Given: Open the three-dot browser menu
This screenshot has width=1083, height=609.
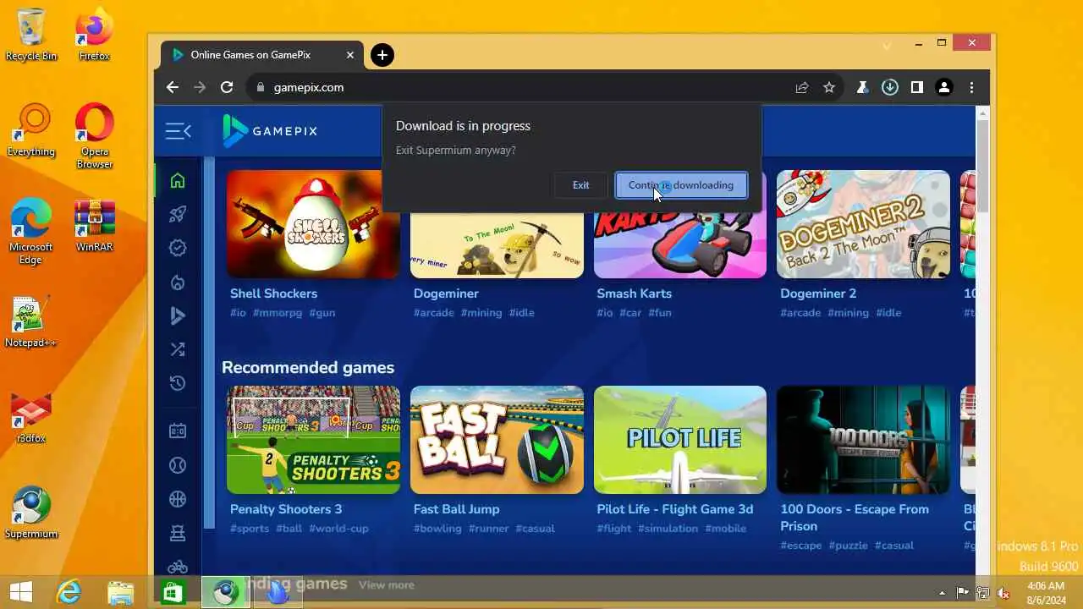Looking at the screenshot, I should click(x=971, y=87).
